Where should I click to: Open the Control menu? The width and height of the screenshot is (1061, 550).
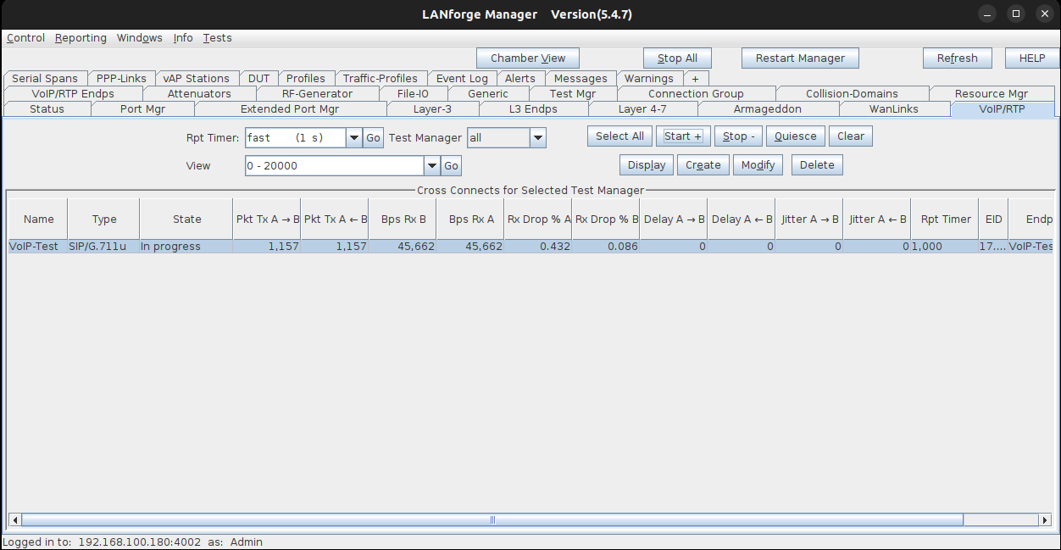coord(25,38)
